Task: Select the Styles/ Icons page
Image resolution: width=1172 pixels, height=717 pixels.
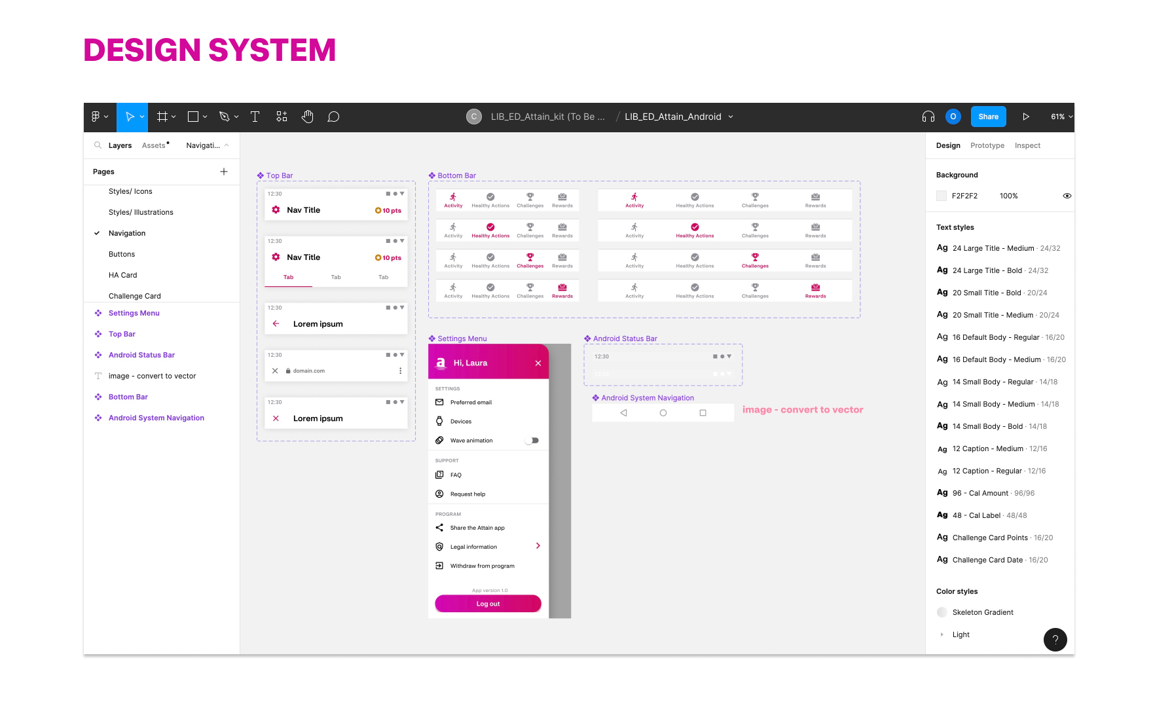Action: 130,191
